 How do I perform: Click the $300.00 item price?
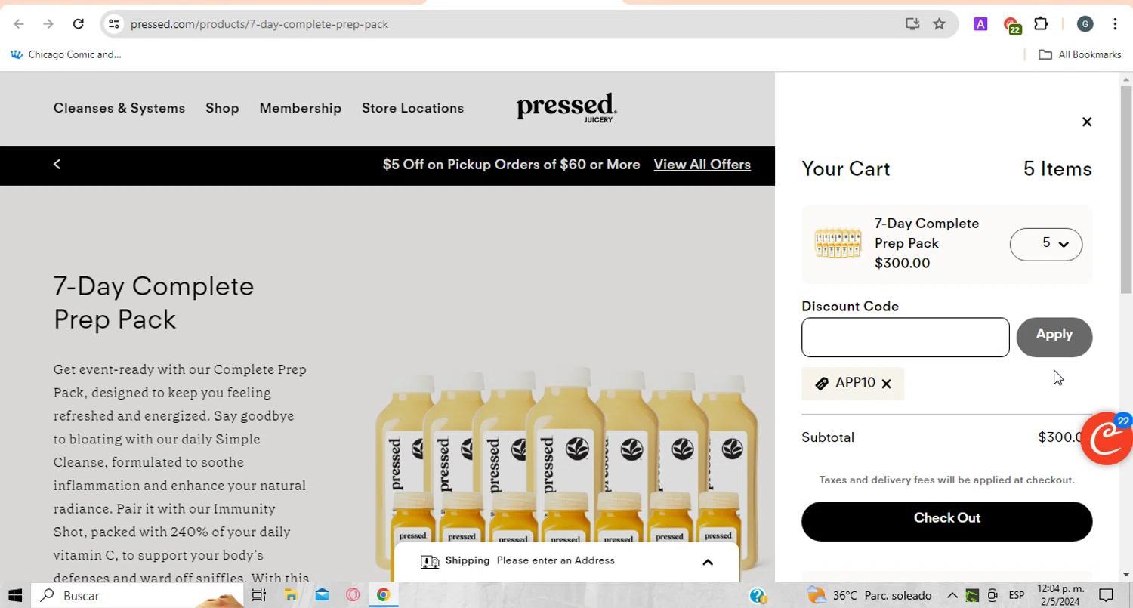[902, 263]
